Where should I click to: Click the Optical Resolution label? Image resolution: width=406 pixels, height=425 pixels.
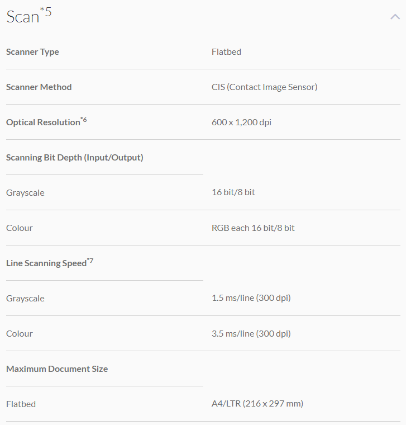click(43, 122)
